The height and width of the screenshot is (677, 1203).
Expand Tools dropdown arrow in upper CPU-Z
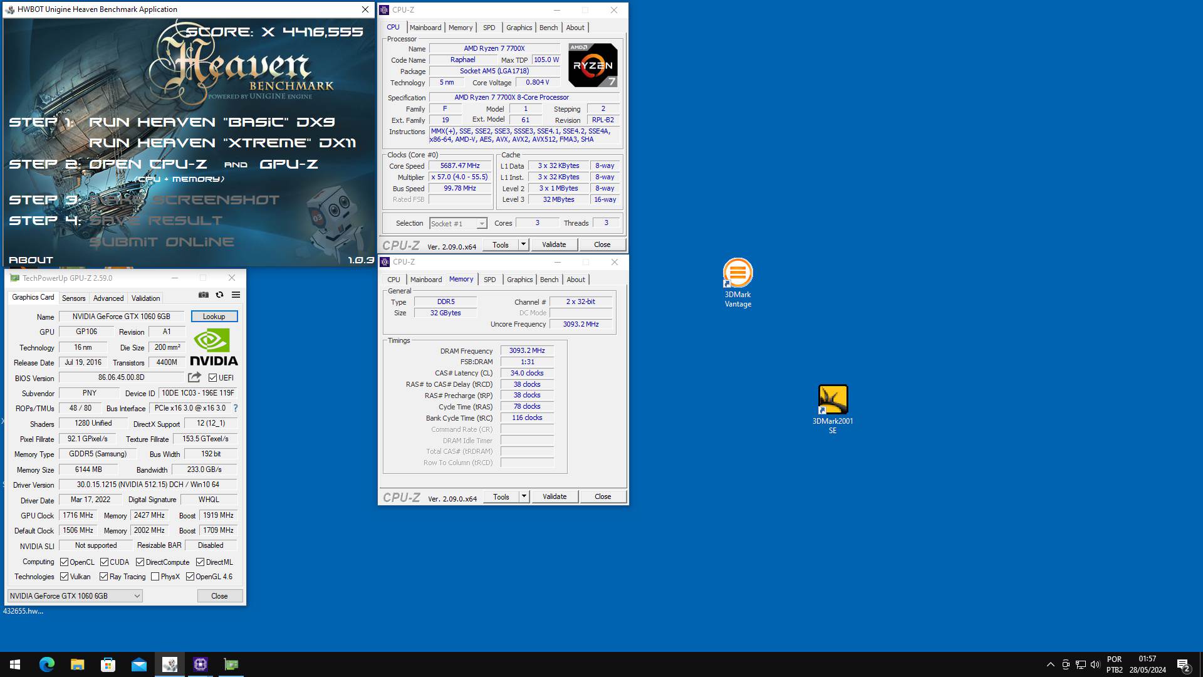pos(524,244)
